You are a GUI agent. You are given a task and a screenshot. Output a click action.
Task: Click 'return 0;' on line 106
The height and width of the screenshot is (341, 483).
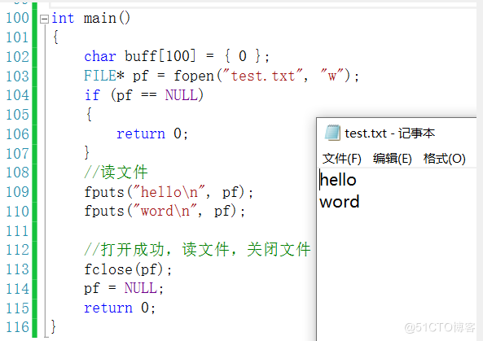tap(152, 133)
